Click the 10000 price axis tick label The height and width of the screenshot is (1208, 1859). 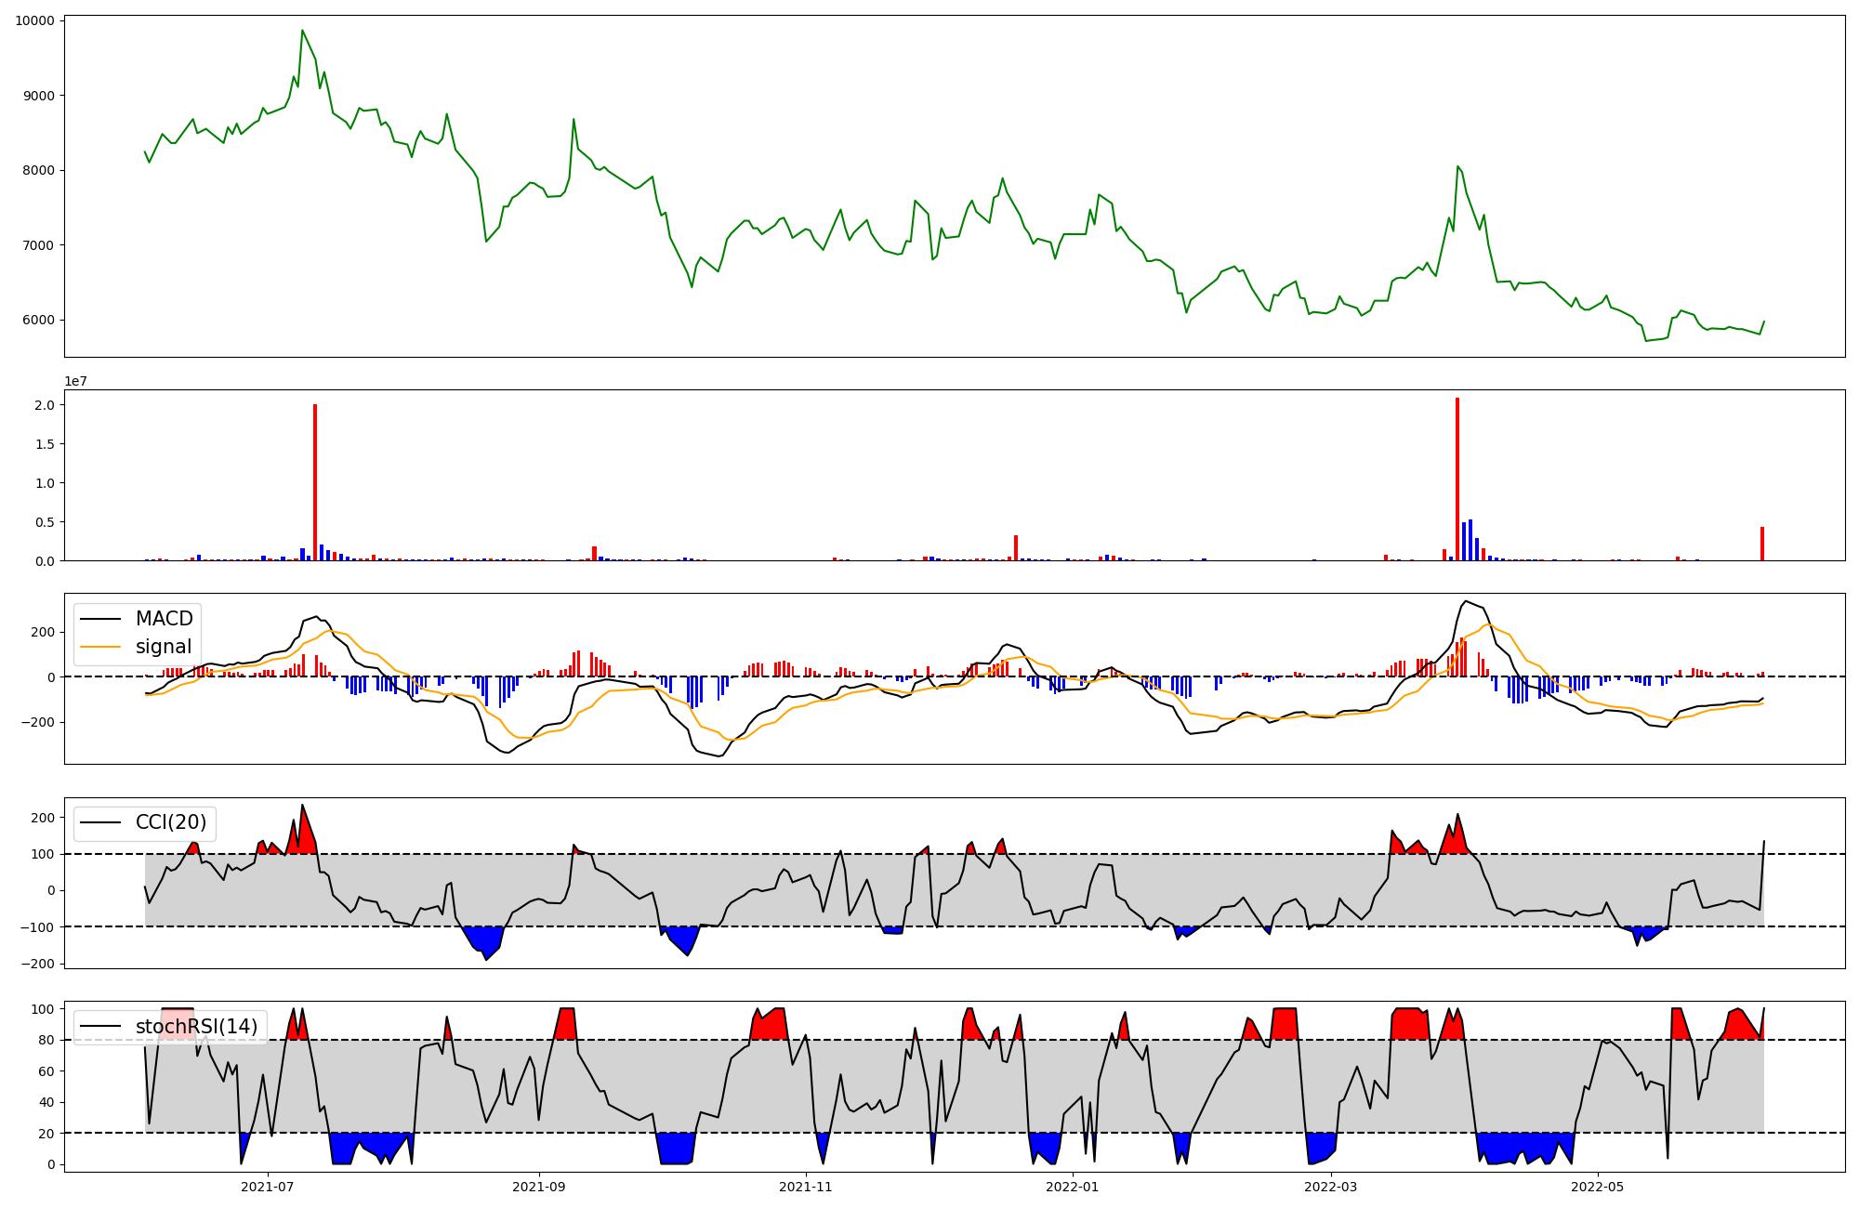[33, 20]
